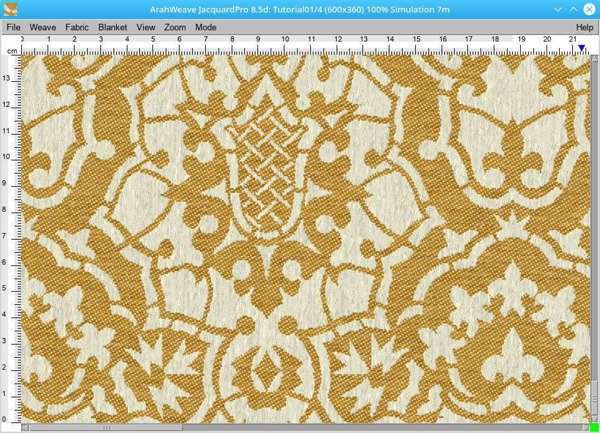Click the green square in bottom corner
The height and width of the screenshot is (433, 600).
(595, 428)
